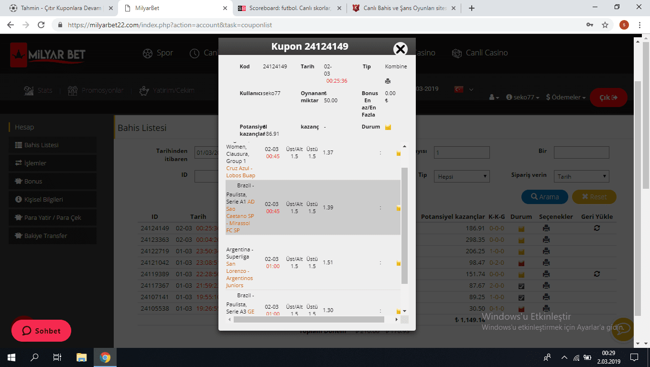Click checkmark Durum icon for the 89.25 row

pyautogui.click(x=521, y=298)
